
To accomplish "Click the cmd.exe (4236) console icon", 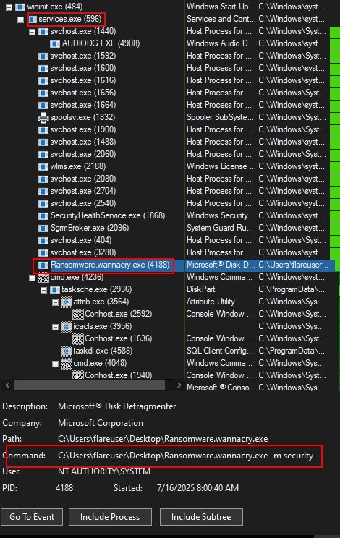I will (43, 278).
